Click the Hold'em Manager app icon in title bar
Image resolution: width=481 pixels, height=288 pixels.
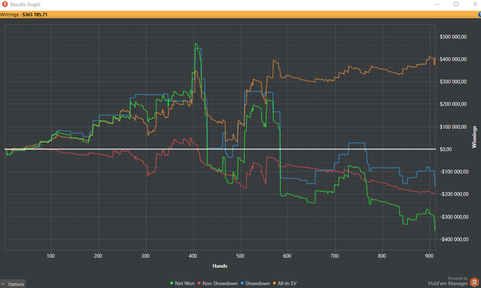tap(5, 4)
